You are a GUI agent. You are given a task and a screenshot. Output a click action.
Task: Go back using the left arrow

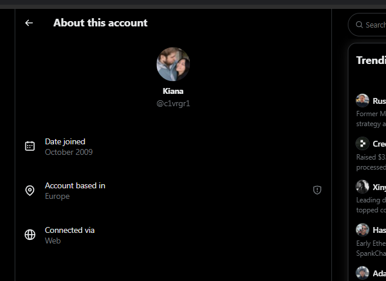pyautogui.click(x=29, y=23)
